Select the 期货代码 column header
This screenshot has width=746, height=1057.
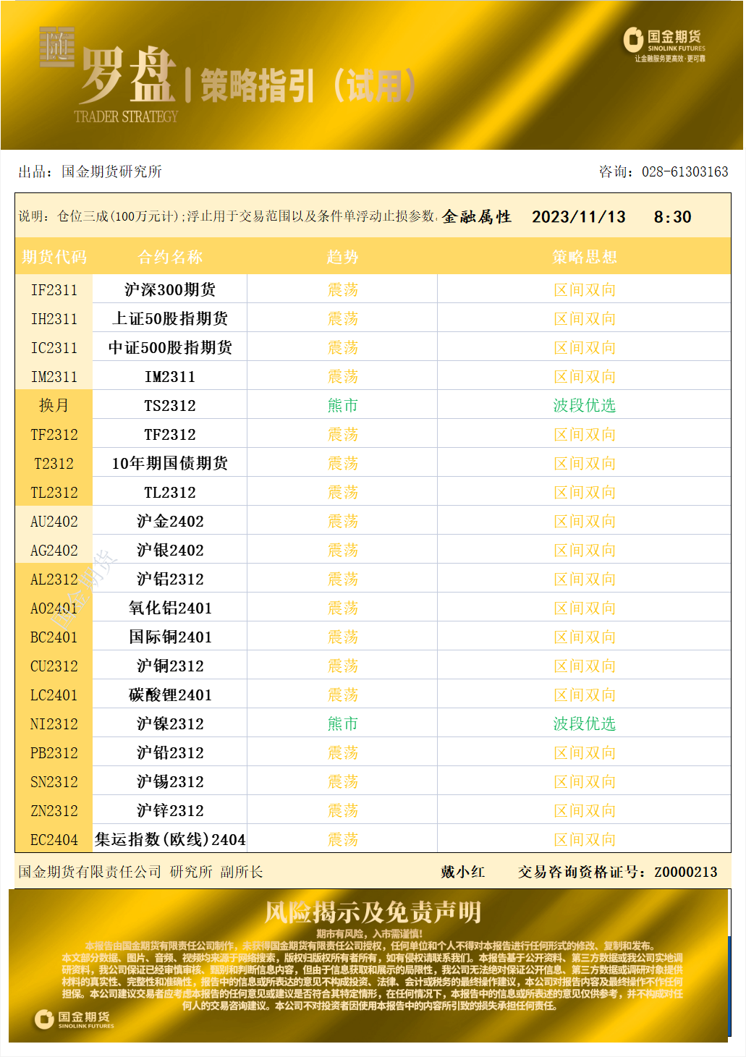(x=54, y=257)
